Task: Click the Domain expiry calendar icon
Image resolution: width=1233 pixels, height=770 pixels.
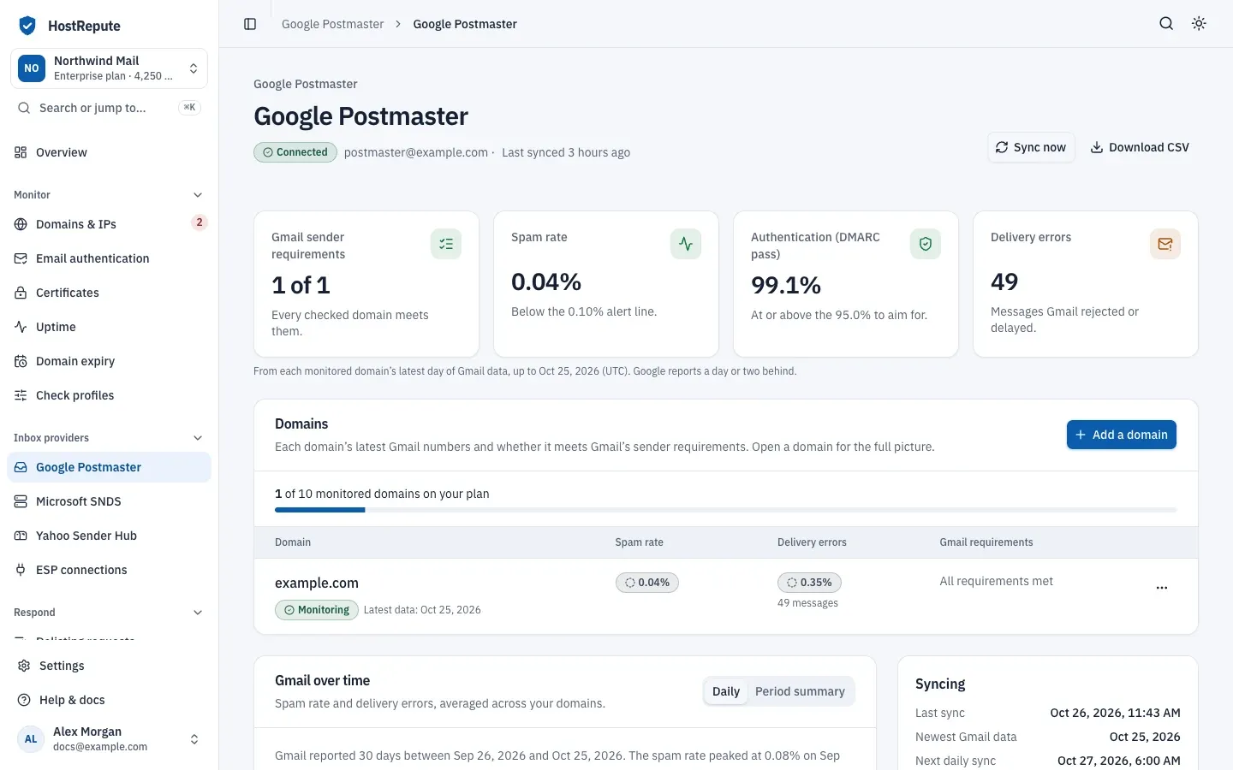Action: (x=21, y=361)
